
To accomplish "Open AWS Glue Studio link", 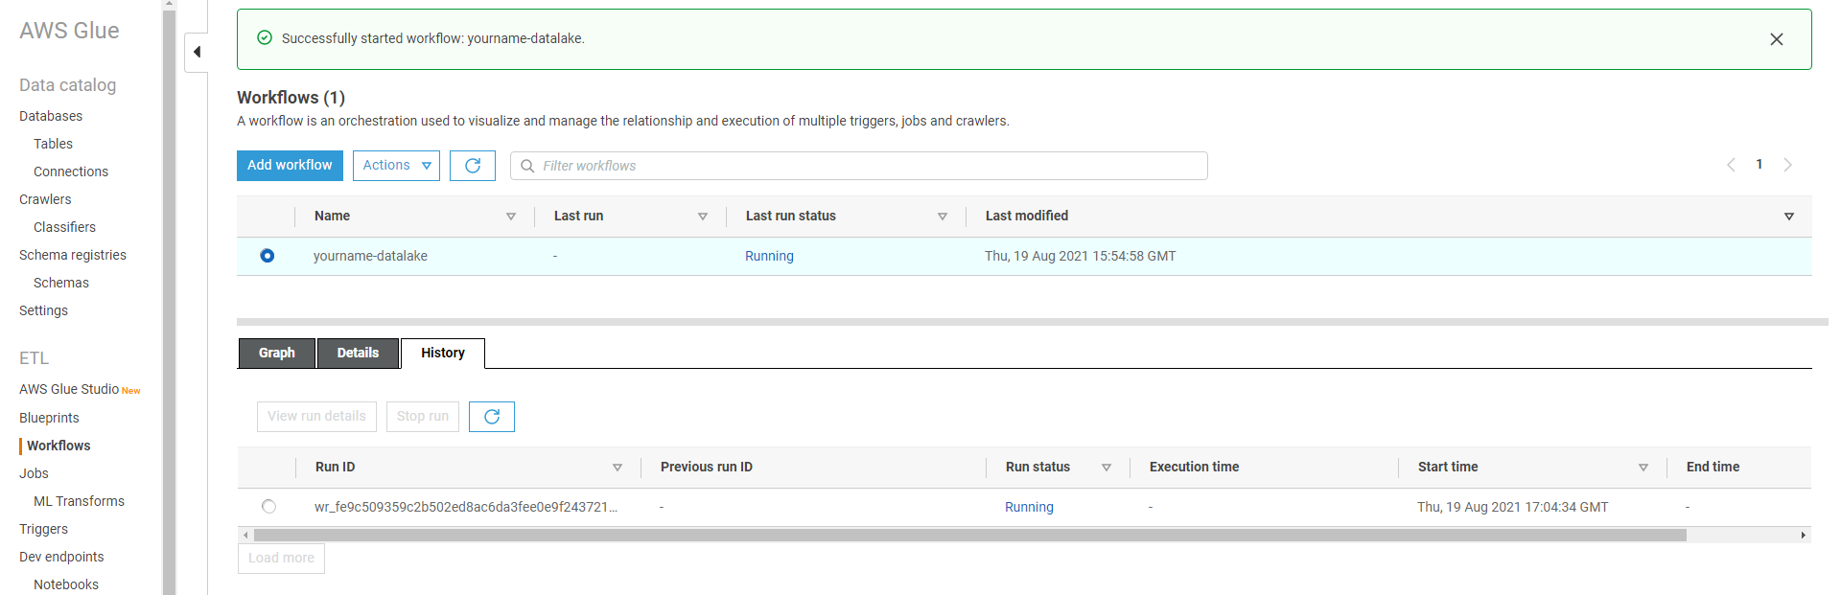I will [69, 389].
